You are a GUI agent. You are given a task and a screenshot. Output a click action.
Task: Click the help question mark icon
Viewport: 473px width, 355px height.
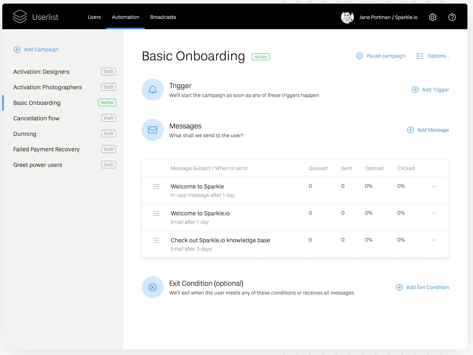point(452,17)
